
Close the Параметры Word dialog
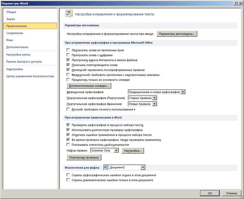[240, 3]
